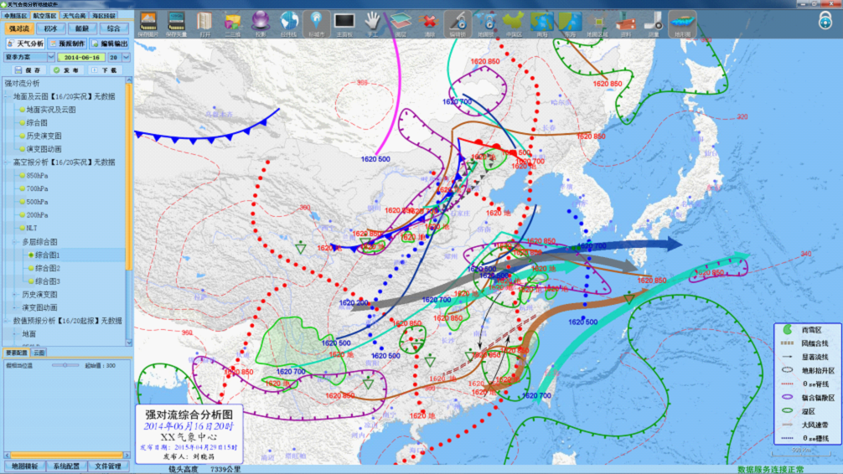Click the 发布 publish button
The width and height of the screenshot is (843, 474).
(x=66, y=70)
